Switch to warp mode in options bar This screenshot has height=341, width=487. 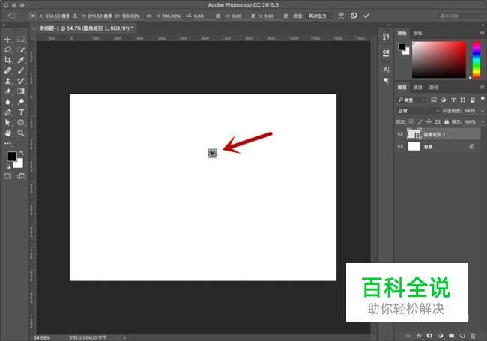click(341, 16)
